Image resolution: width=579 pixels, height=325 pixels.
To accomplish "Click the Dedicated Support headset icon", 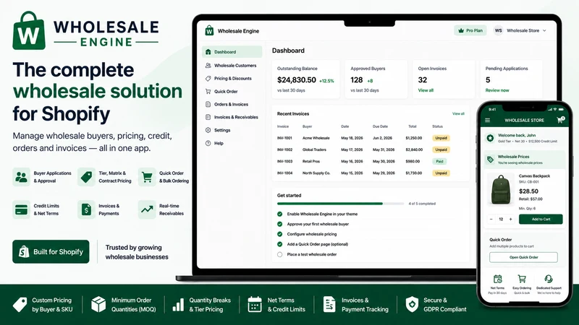I will click(x=549, y=279).
